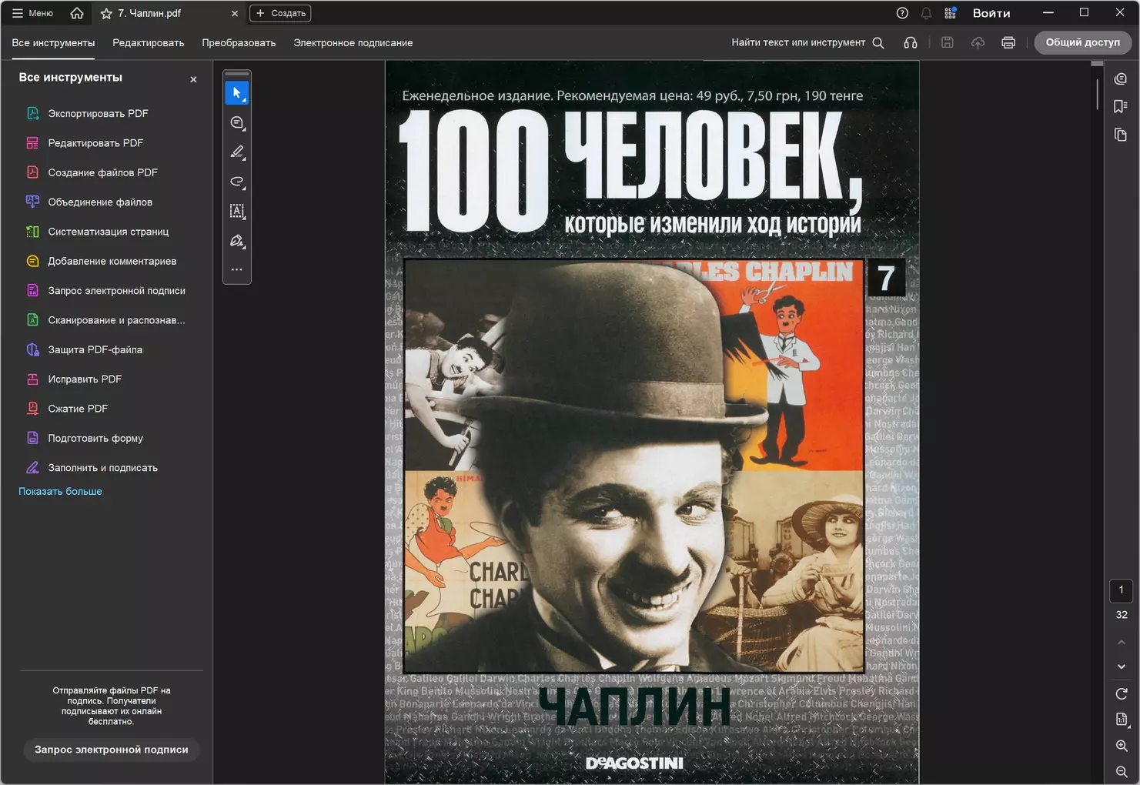Open Запрос электронной подписи in tools list
1140x785 pixels.
[106, 291]
